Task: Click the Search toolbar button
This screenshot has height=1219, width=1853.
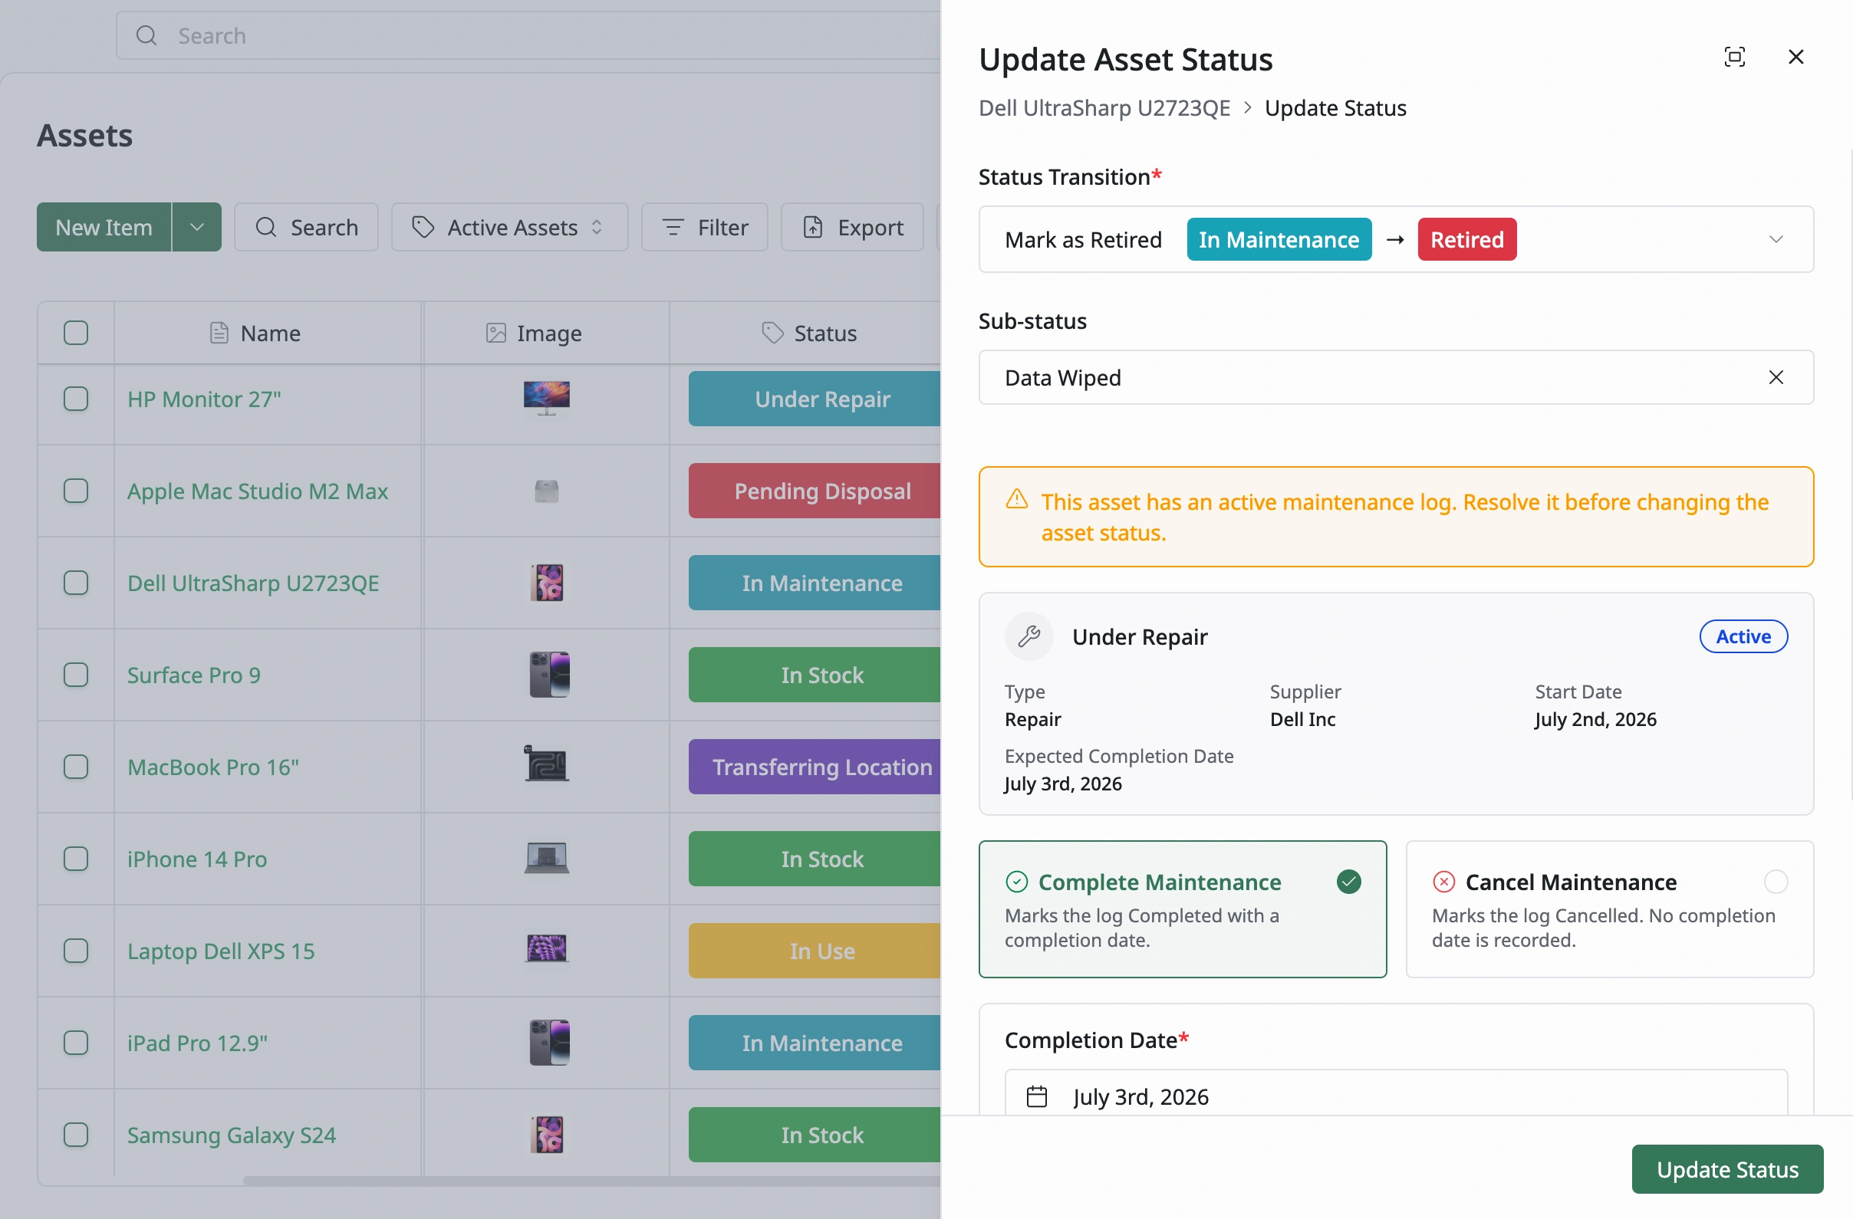Action: [x=306, y=227]
